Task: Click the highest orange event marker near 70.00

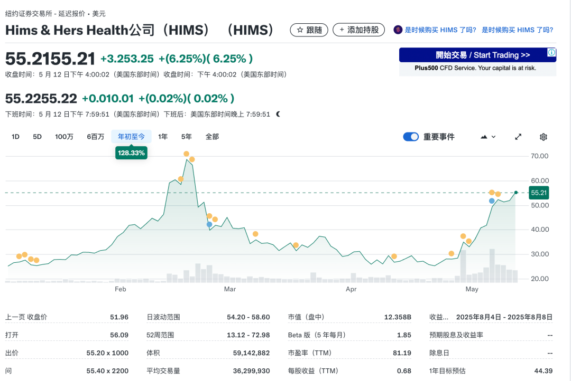Action: (x=186, y=154)
